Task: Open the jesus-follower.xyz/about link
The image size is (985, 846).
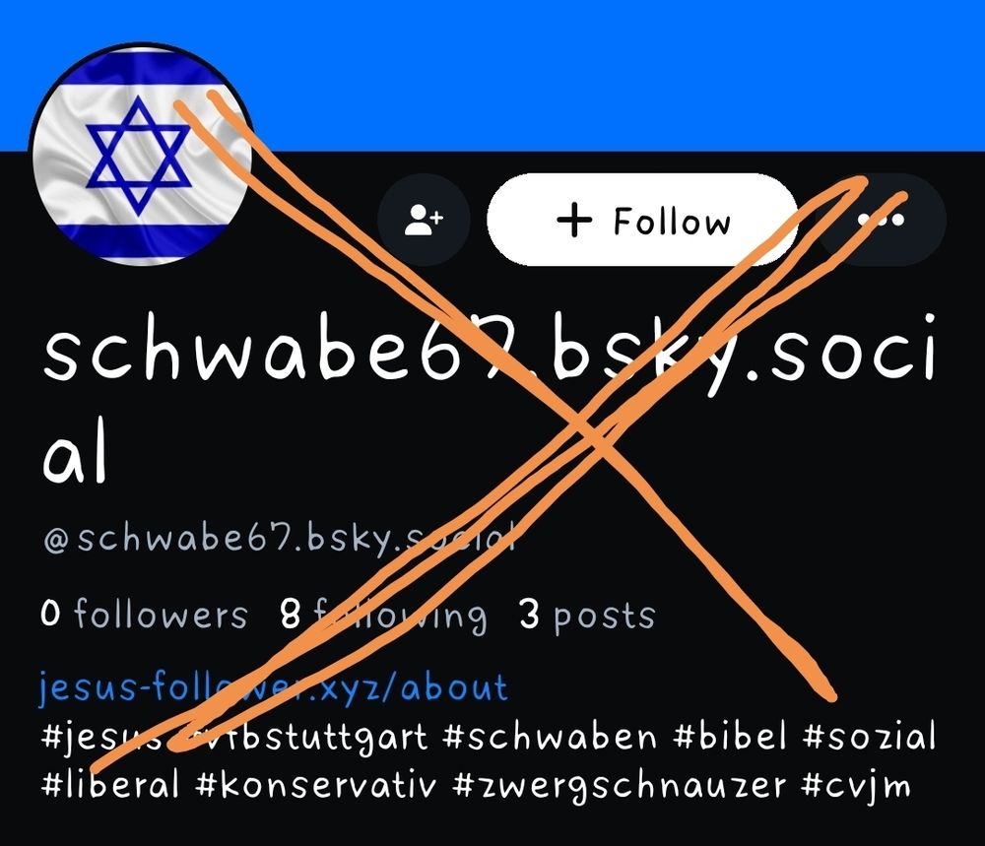Action: coord(273,686)
